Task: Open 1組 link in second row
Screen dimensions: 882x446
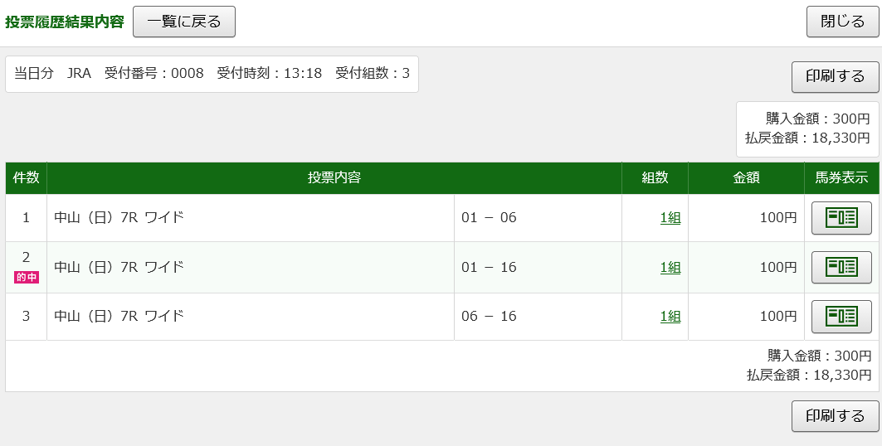Action: click(x=670, y=267)
